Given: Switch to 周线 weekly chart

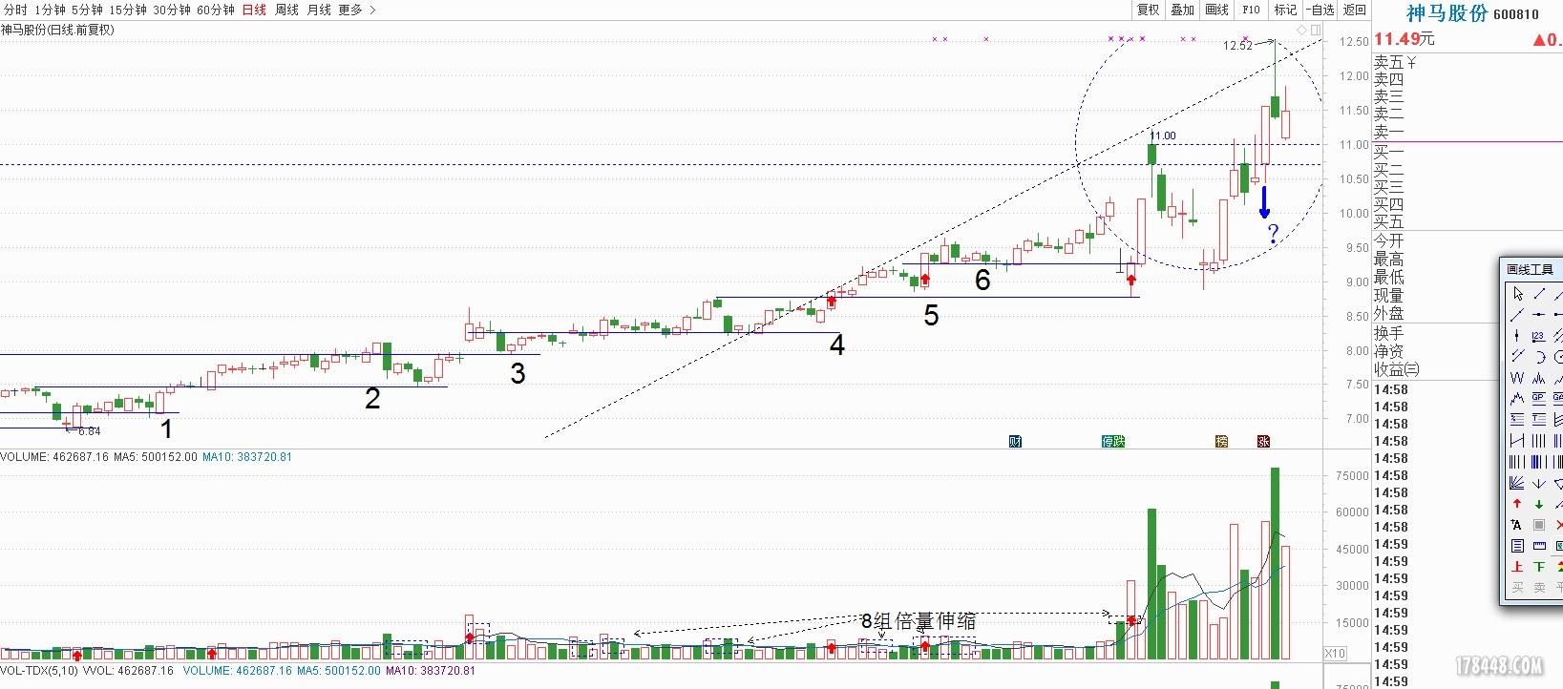Looking at the screenshot, I should coord(286,10).
